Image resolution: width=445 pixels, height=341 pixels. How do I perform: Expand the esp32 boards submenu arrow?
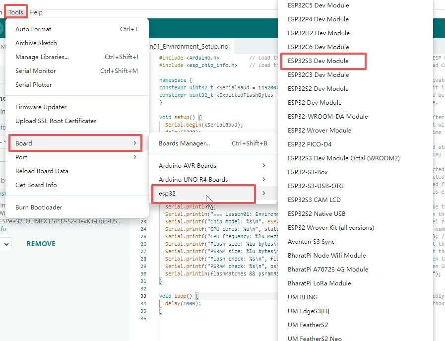(263, 193)
